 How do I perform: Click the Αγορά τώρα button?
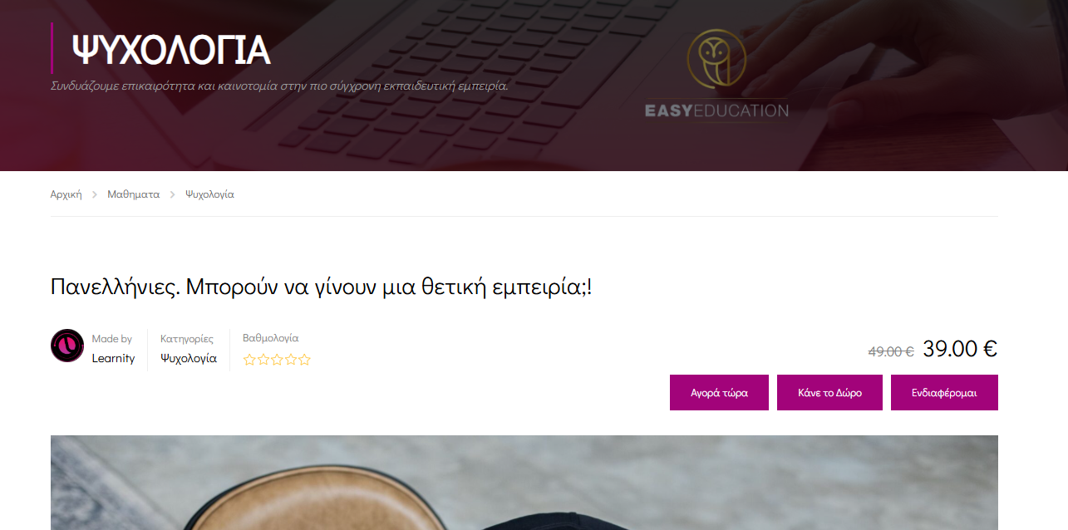(x=719, y=392)
